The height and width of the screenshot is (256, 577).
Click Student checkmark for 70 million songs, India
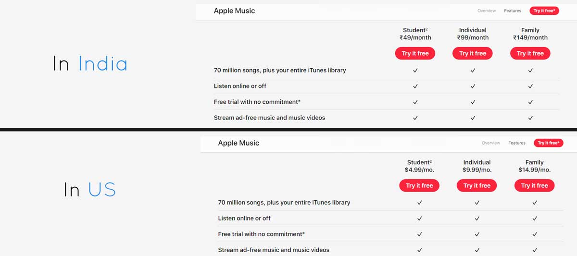click(415, 70)
